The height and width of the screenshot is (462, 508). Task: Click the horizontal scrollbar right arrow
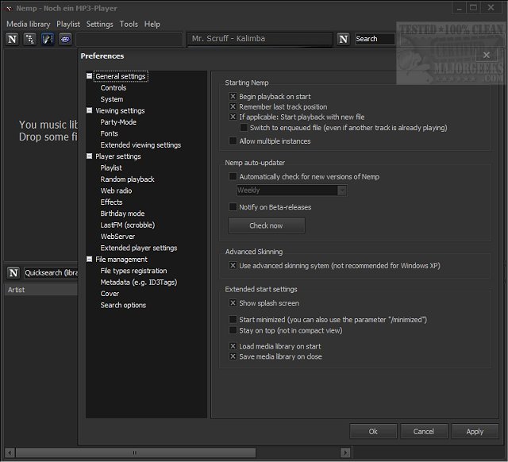pos(345,452)
